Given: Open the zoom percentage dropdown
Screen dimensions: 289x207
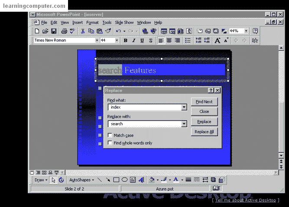Looking at the screenshot, I should [246, 31].
